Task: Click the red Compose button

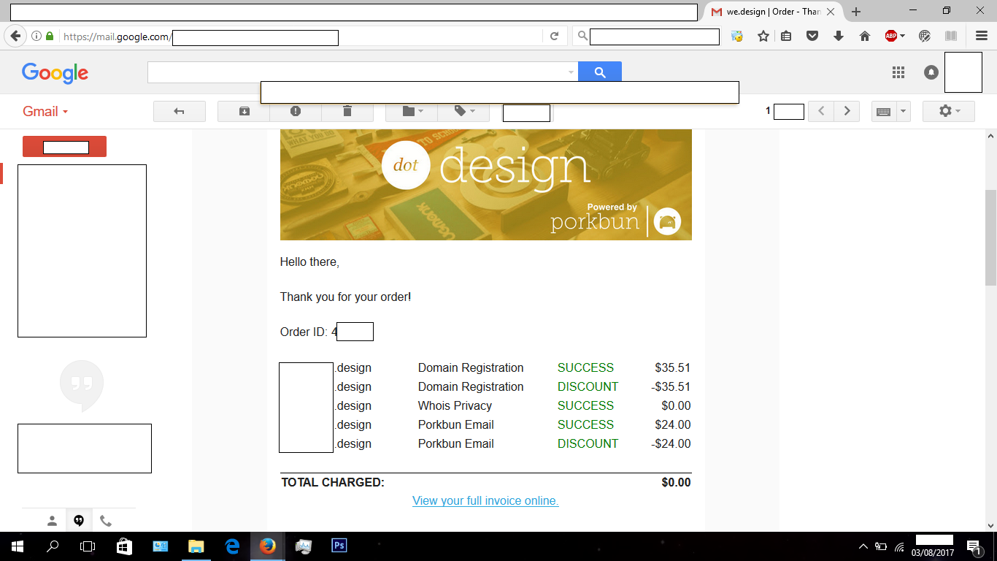Action: 64,146
